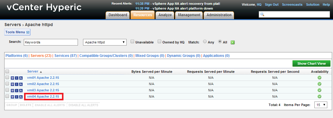Open the Apache httpd type dropdown
The width and height of the screenshot is (333, 118).
point(105,42)
